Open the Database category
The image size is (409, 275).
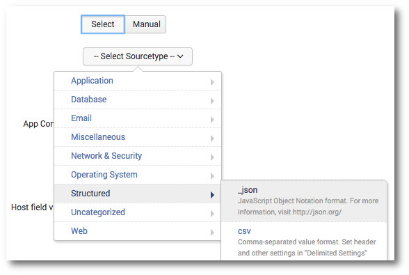pos(138,100)
